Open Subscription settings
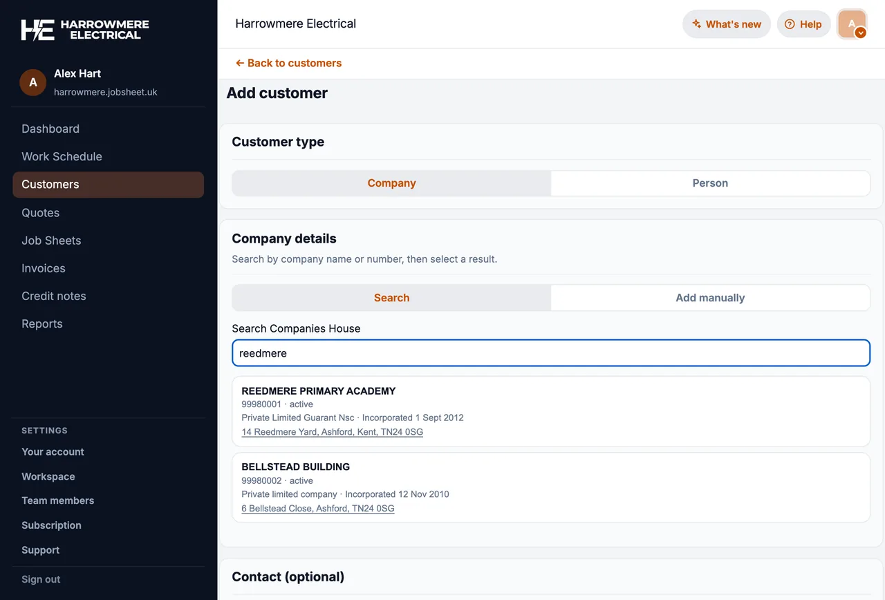This screenshot has height=600, width=885. tap(51, 525)
